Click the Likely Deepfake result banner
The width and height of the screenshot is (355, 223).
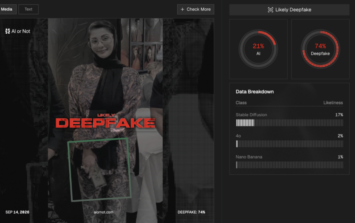289,10
